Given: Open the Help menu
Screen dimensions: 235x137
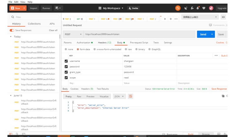Looking at the screenshot, I should [x=30, y=2].
